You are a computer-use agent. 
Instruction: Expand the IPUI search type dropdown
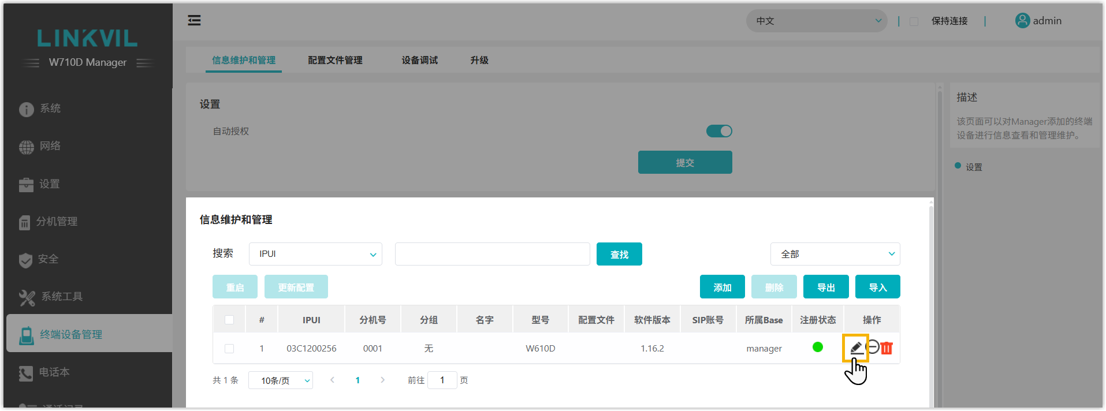315,254
